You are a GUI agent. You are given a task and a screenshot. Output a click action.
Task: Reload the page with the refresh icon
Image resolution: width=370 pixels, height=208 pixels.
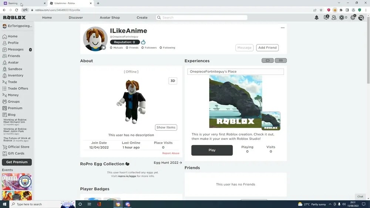tap(17, 10)
